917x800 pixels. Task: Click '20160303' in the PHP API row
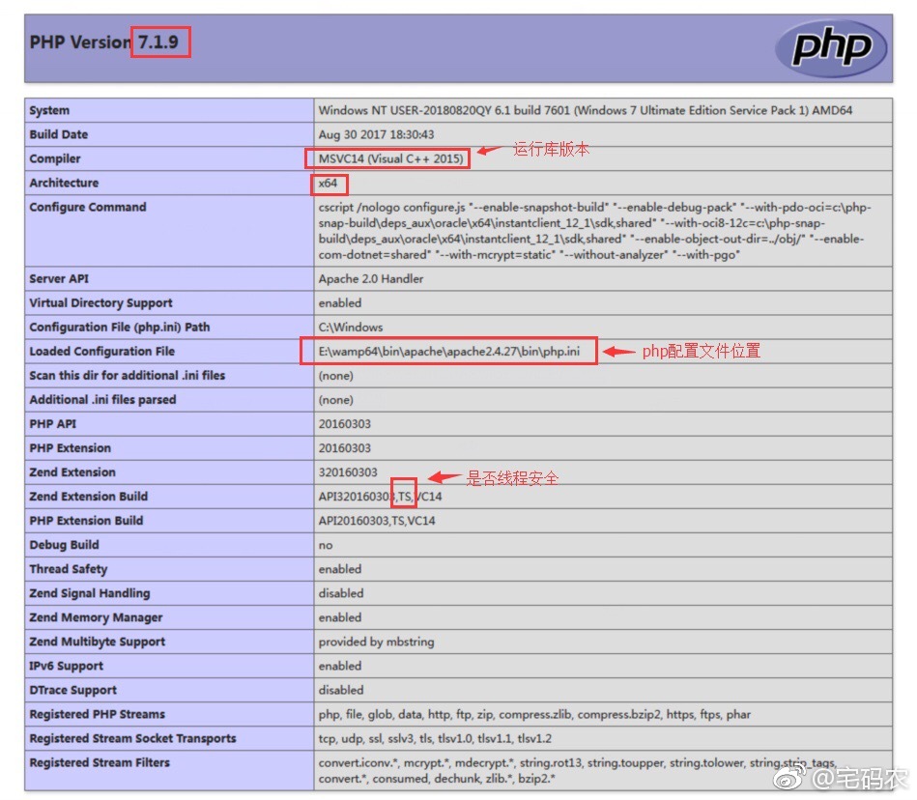[x=344, y=424]
